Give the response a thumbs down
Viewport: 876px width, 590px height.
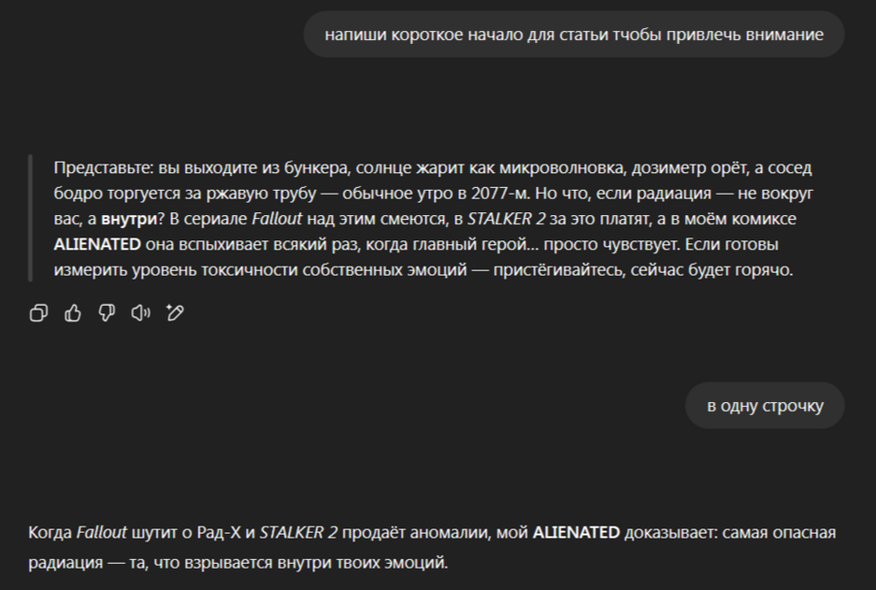point(107,313)
